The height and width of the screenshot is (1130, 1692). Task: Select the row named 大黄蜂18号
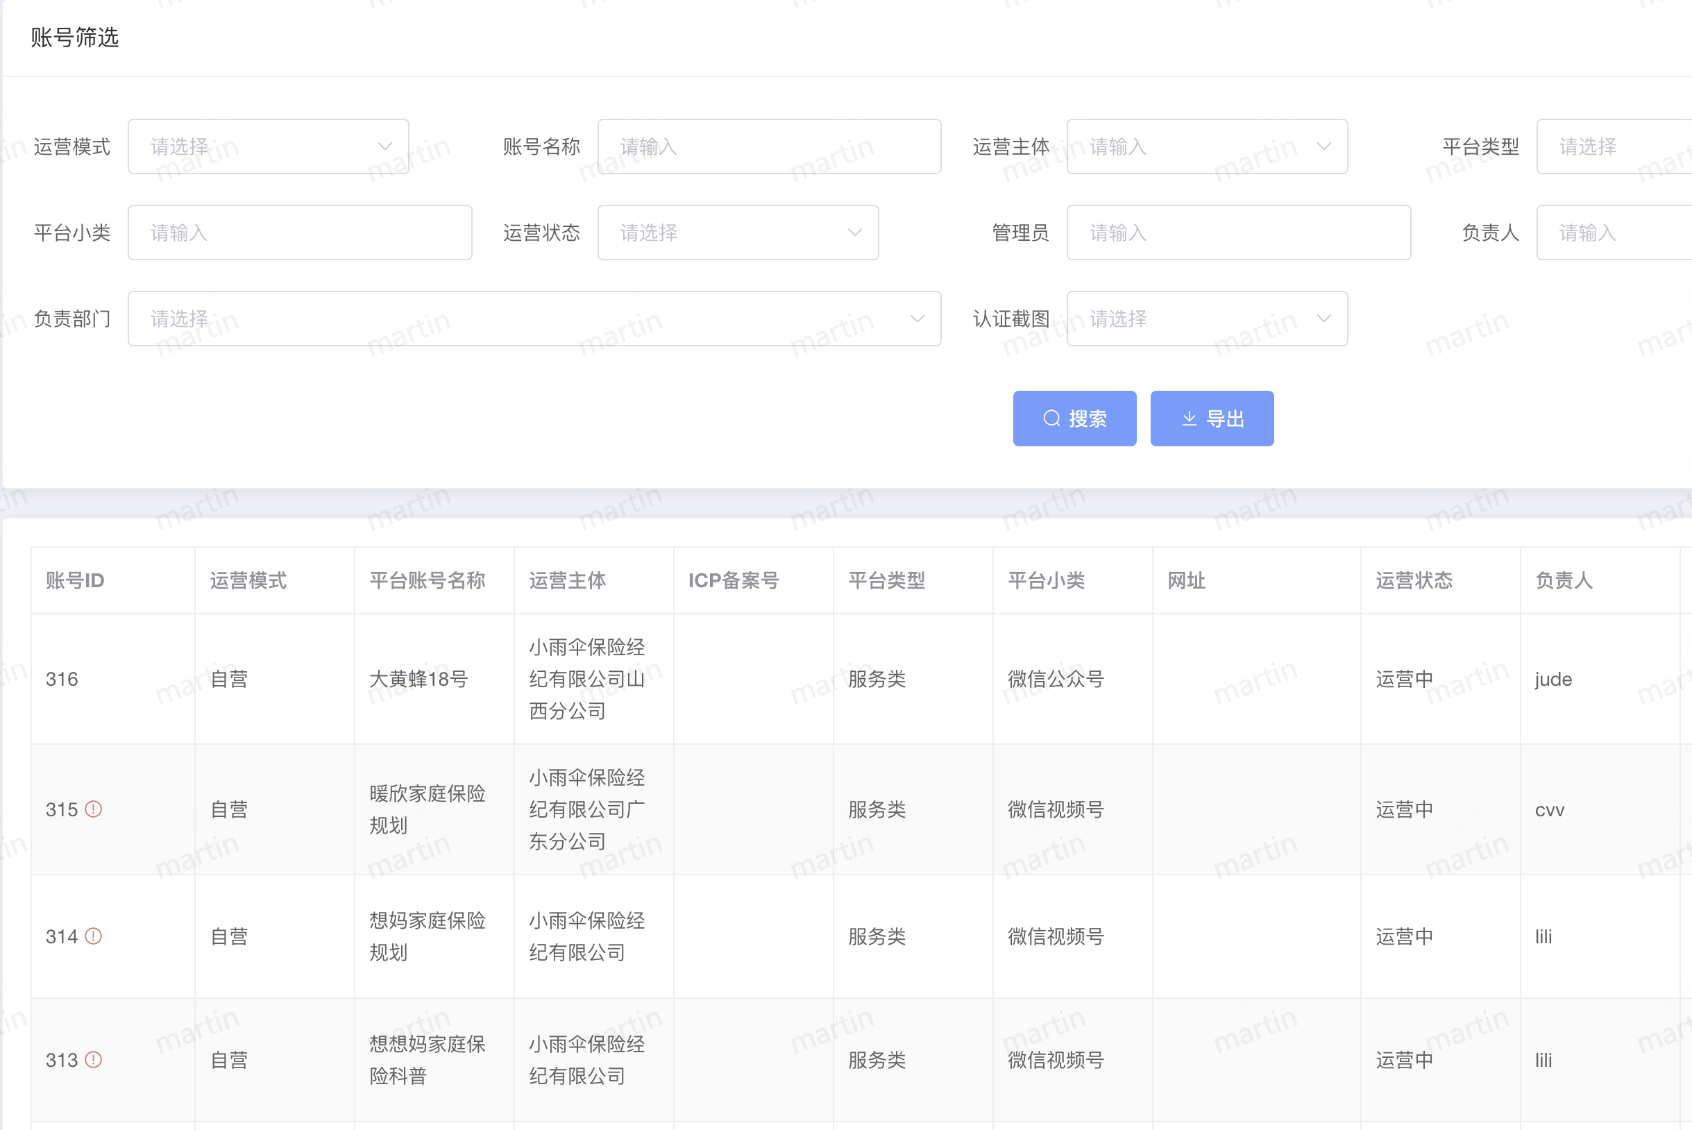click(x=418, y=679)
